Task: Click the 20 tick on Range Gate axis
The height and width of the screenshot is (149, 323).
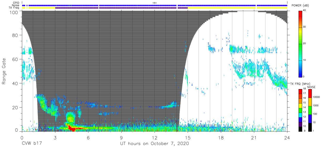Action: [x=15, y=107]
